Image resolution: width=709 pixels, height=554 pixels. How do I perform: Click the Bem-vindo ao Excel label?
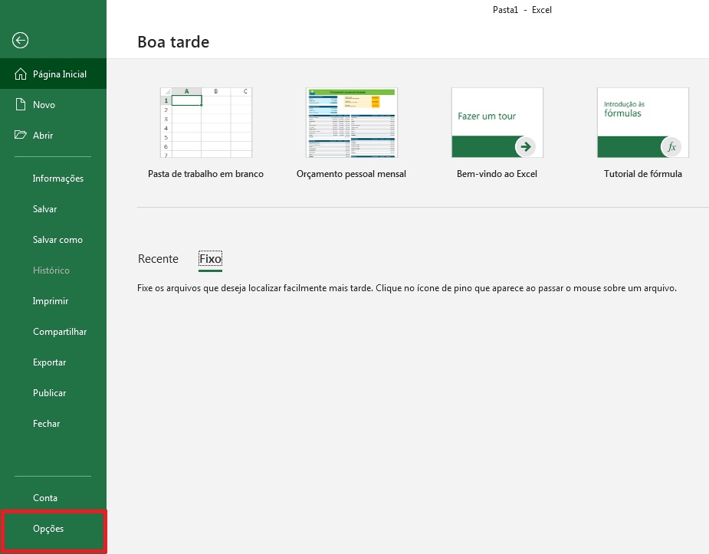click(497, 174)
